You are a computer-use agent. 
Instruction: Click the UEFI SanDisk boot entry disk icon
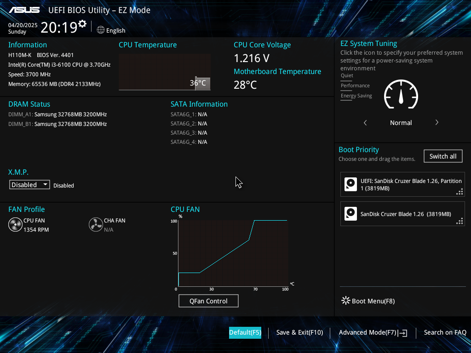coord(350,184)
